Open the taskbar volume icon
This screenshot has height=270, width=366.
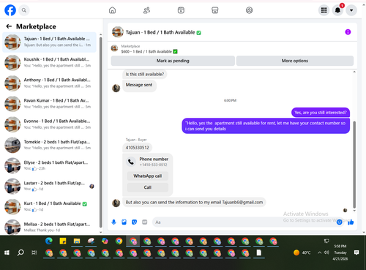pyautogui.click(x=326, y=252)
